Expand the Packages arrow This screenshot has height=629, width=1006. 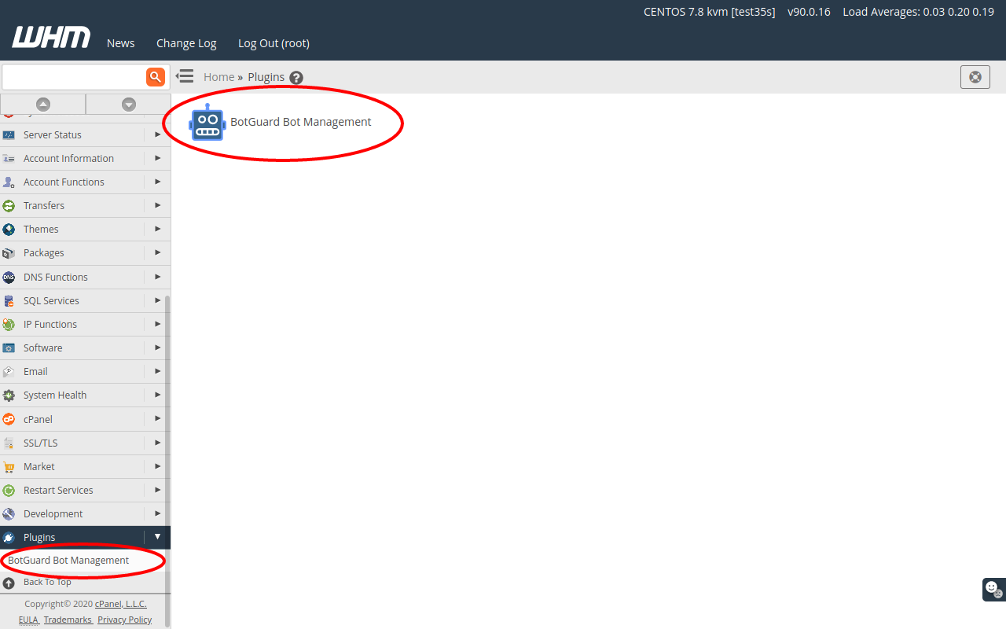[157, 253]
